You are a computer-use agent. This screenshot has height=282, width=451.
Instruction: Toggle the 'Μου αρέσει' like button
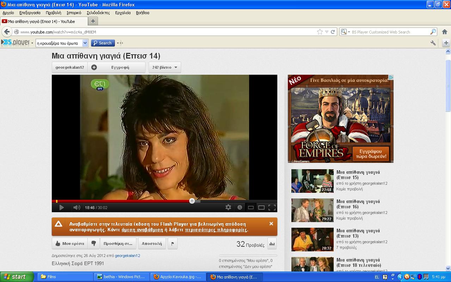click(x=70, y=244)
